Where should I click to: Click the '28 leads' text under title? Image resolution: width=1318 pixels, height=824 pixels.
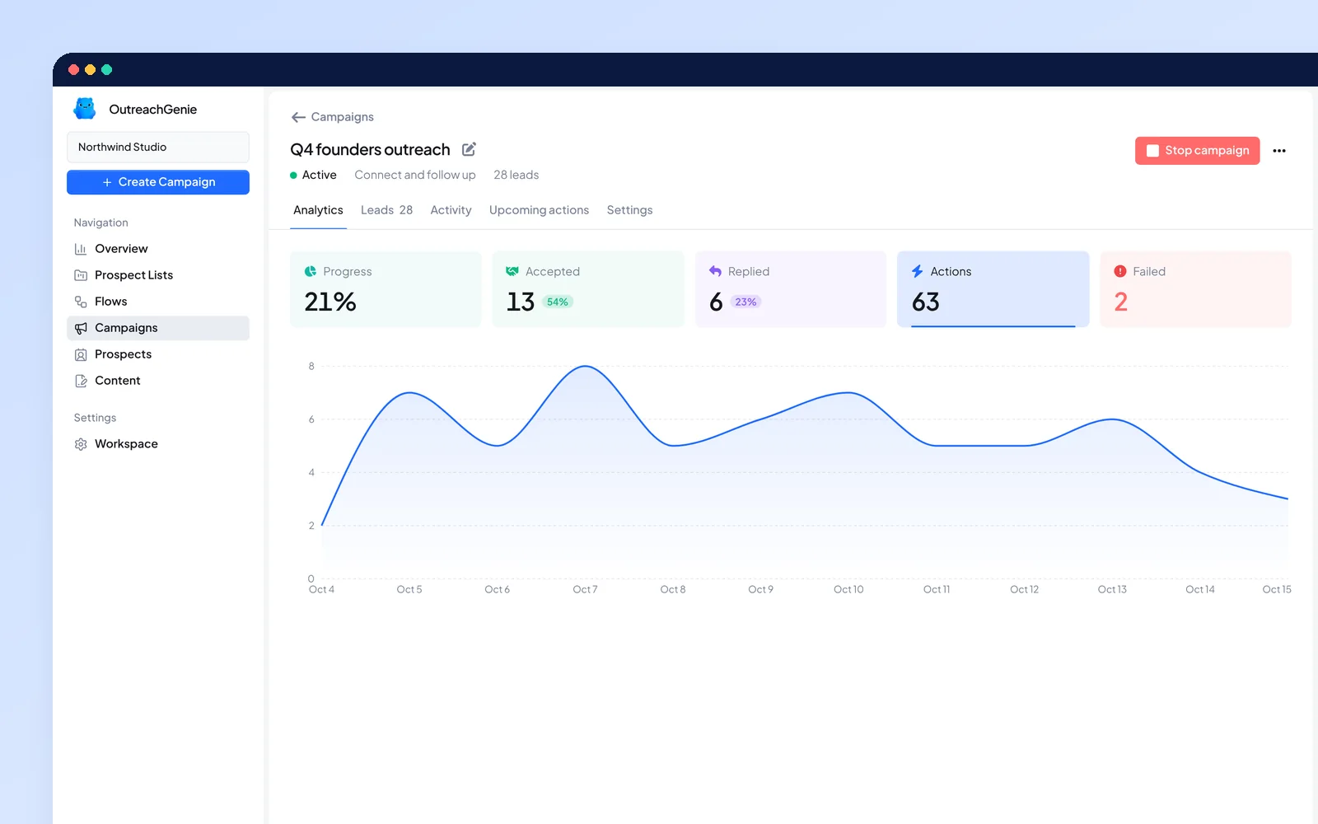516,175
